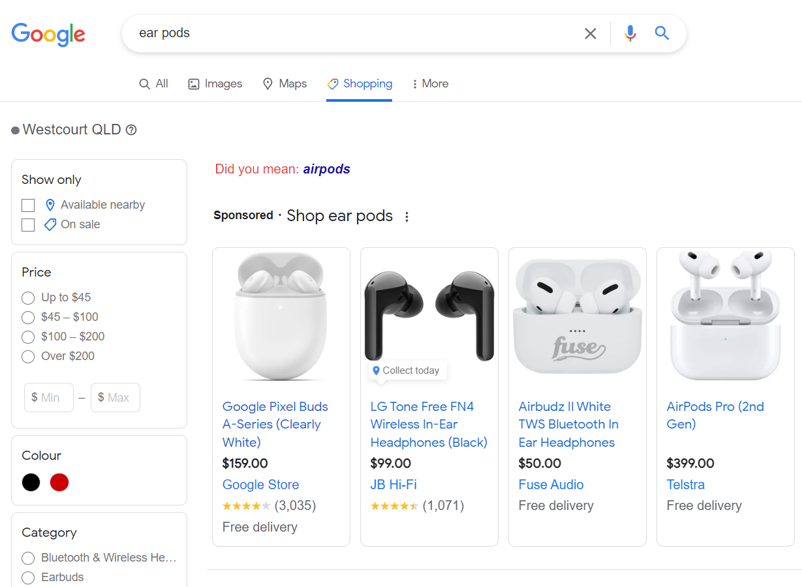The width and height of the screenshot is (802, 587).
Task: Tick the On sale checkbox
Action: [28, 225]
